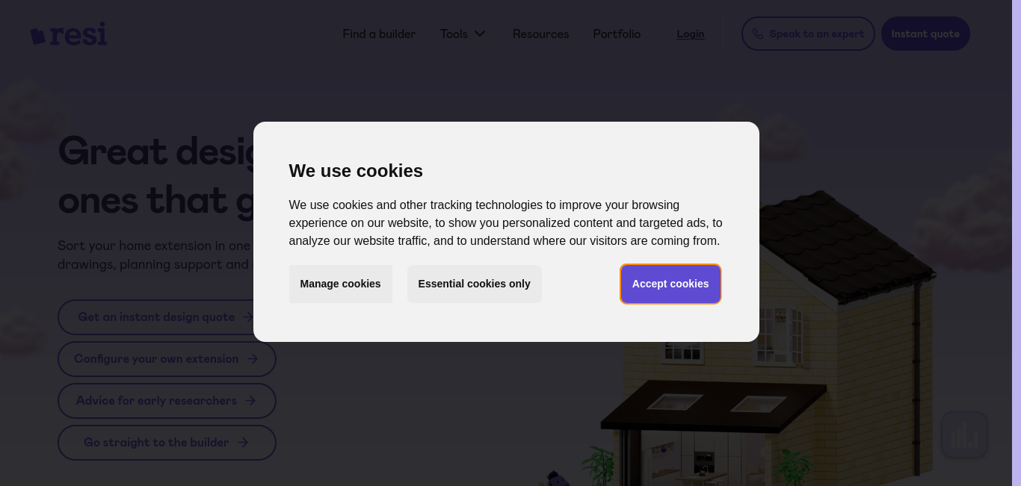Screen dimensions: 1021x486
Task: Accept cookies in the dialog
Action: coord(670,284)
